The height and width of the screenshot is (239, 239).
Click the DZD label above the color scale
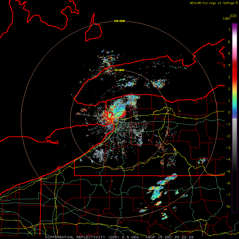(233, 16)
